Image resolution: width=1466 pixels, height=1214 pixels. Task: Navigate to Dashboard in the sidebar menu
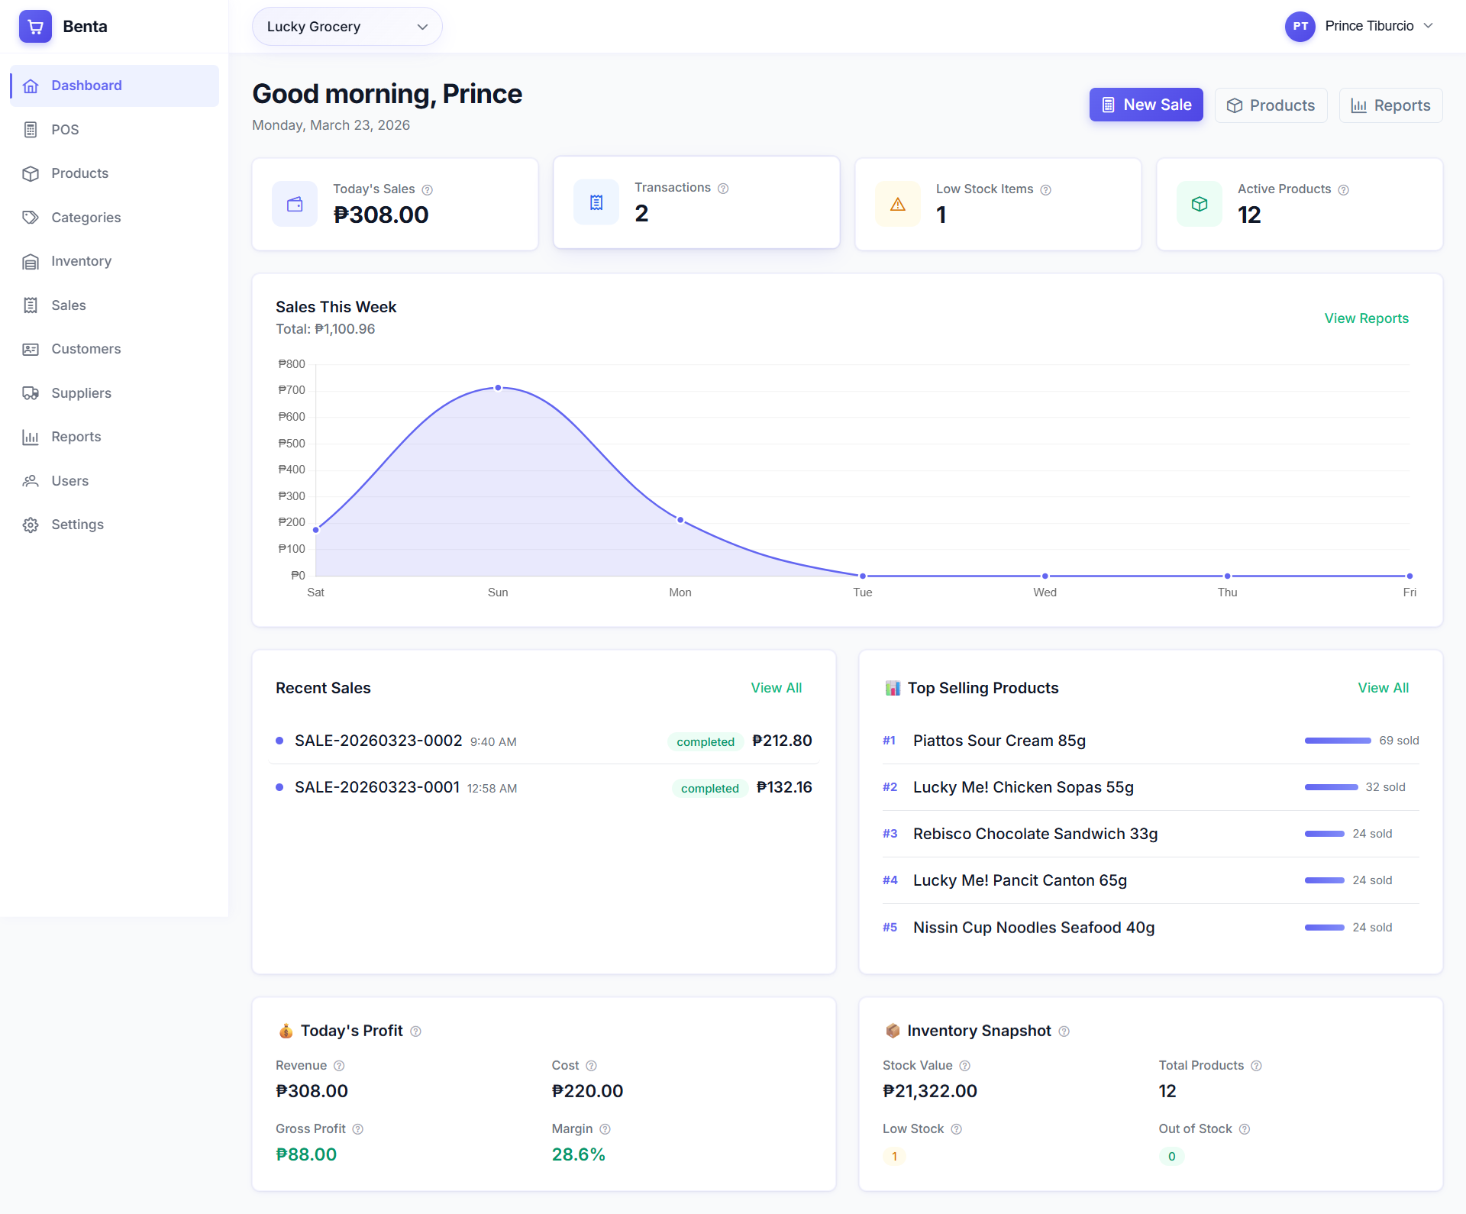point(86,86)
